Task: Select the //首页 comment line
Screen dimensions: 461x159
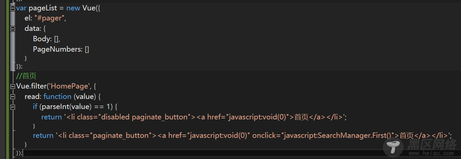Action: [26, 76]
